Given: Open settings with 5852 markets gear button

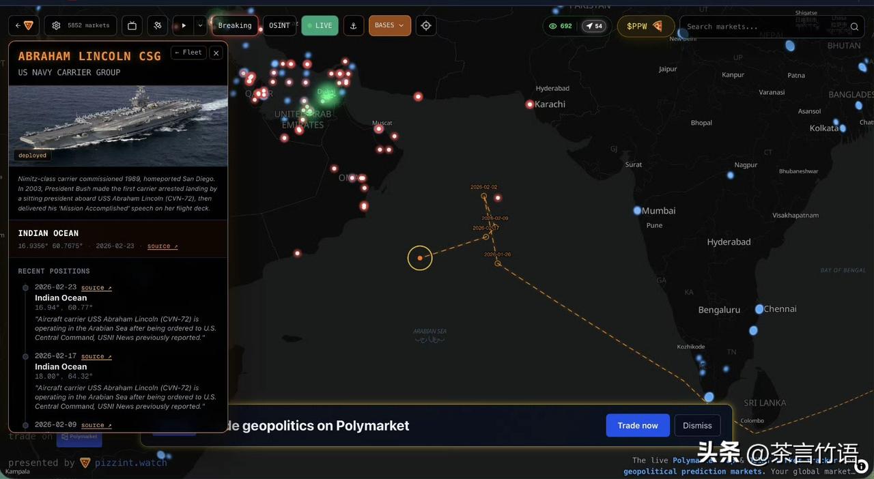Looking at the screenshot, I should (81, 26).
